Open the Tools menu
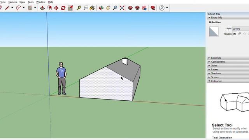This screenshot has width=249, height=140. (x=31, y=2)
